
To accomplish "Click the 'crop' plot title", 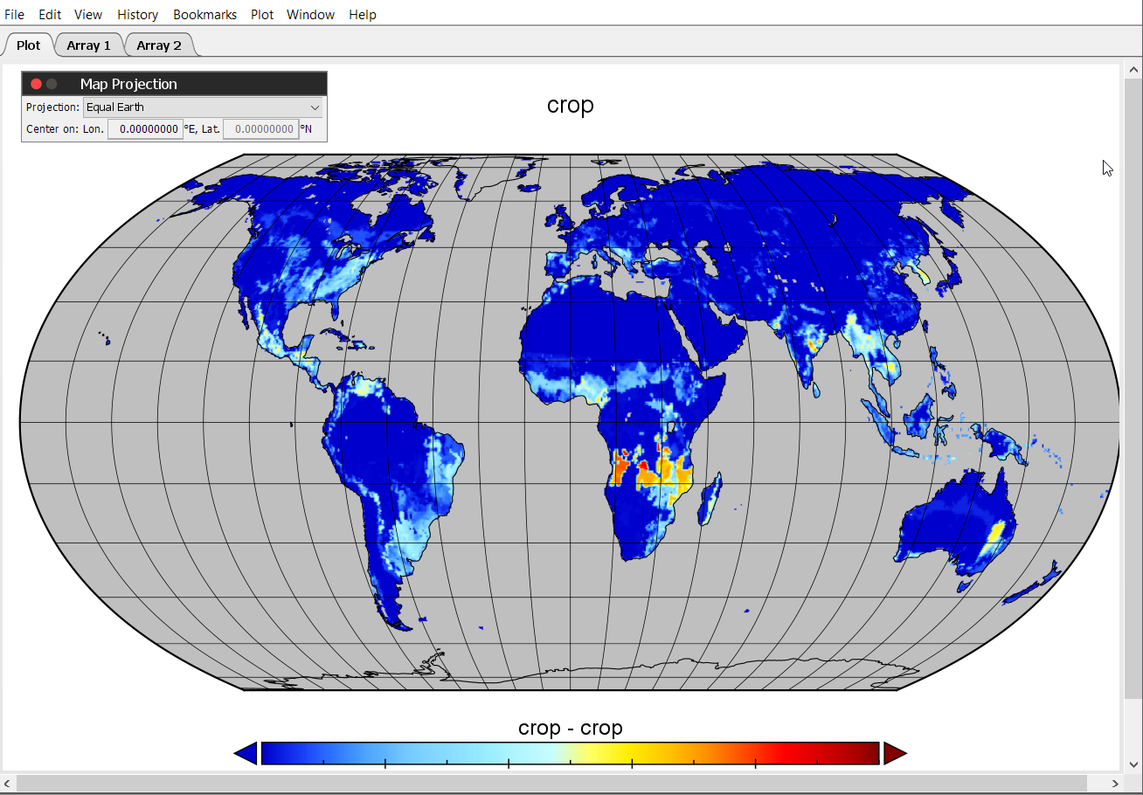I will [571, 105].
